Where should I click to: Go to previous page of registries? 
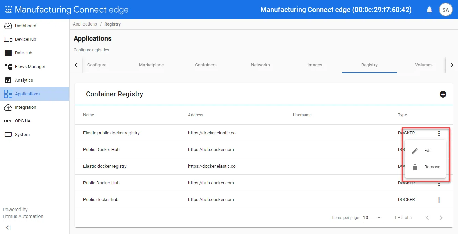click(427, 218)
